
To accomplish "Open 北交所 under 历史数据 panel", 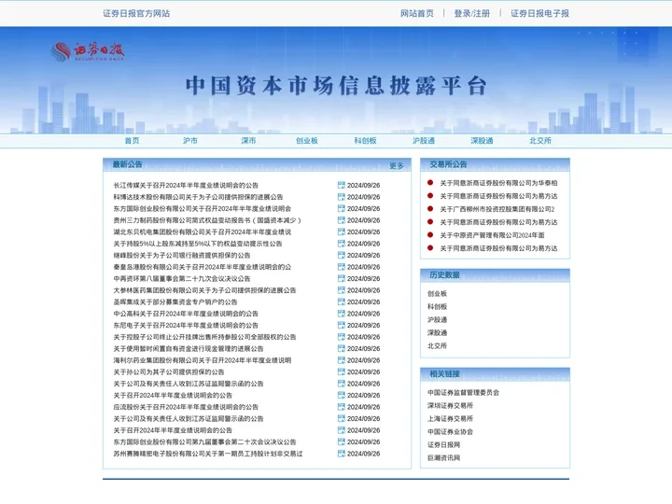I will click(437, 345).
